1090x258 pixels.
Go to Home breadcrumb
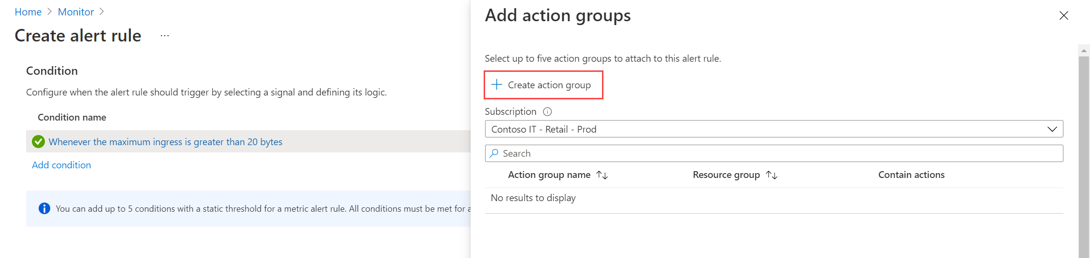[x=28, y=12]
